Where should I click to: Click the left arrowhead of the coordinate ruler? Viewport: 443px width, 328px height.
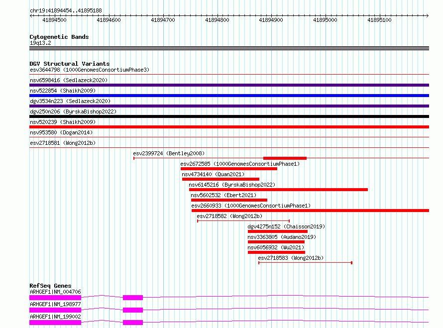click(31, 16)
